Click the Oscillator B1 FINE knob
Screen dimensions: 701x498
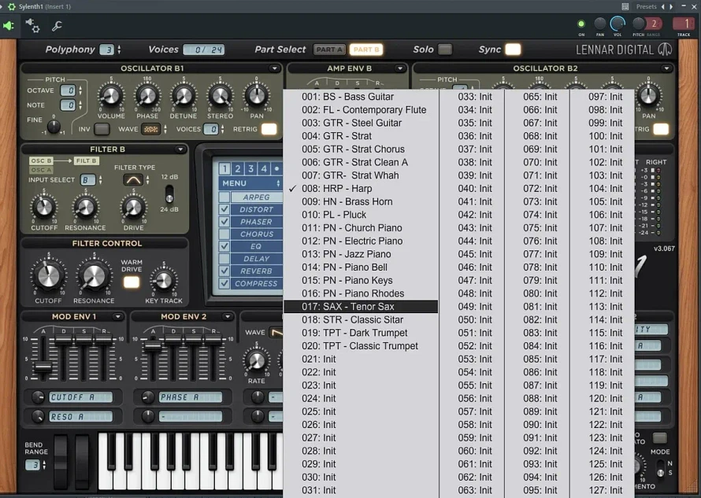[54, 127]
